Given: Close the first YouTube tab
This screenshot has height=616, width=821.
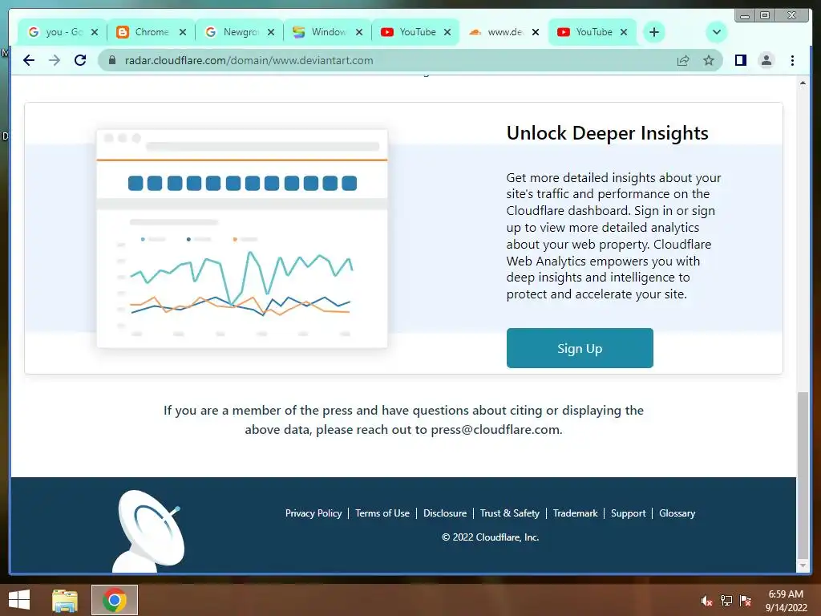Looking at the screenshot, I should [x=447, y=32].
